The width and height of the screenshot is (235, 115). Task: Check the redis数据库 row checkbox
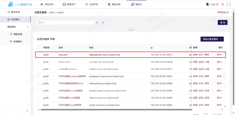39,98
